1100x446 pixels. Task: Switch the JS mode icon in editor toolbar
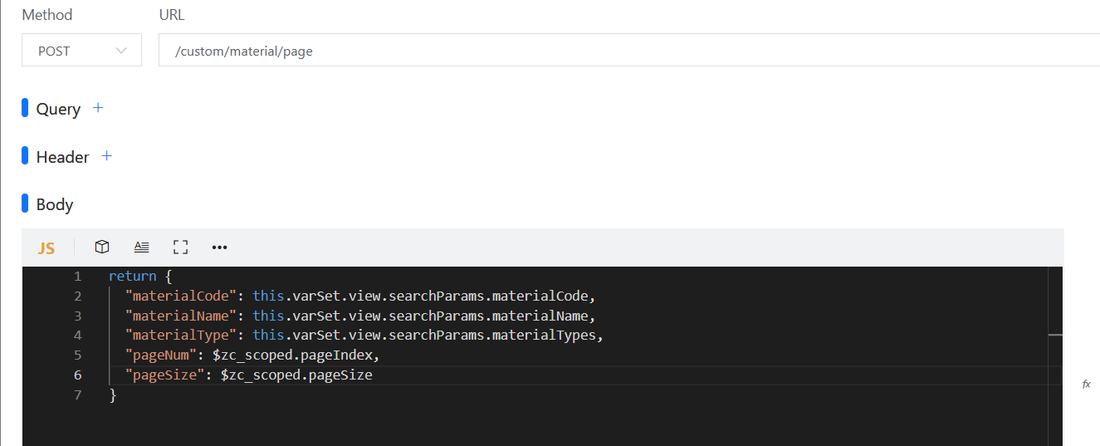point(46,248)
